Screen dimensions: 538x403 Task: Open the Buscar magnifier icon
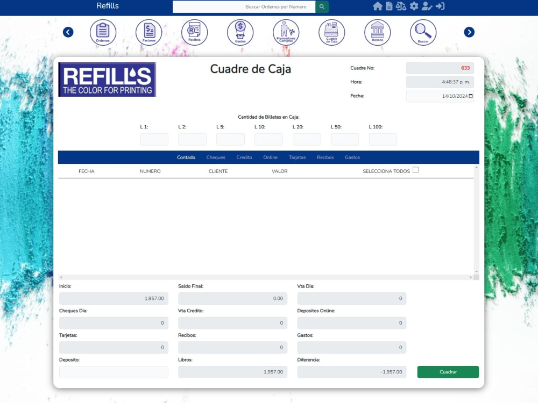coord(423,32)
